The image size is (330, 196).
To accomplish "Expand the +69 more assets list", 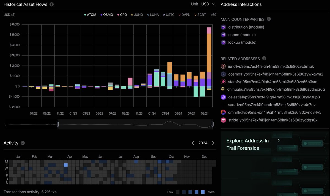I will [x=213, y=15].
